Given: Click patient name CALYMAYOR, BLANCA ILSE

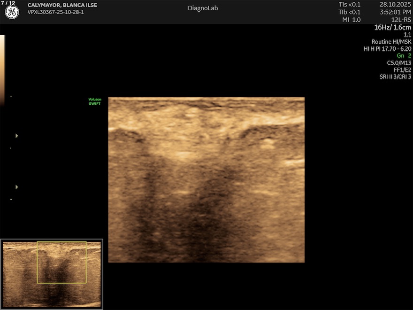Looking at the screenshot, I should coord(62,5).
